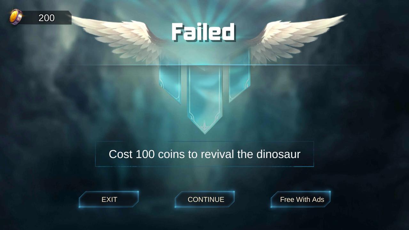Image resolution: width=409 pixels, height=230 pixels.
Task: Click the word "dinosaur" in the message
Action: click(x=278, y=154)
